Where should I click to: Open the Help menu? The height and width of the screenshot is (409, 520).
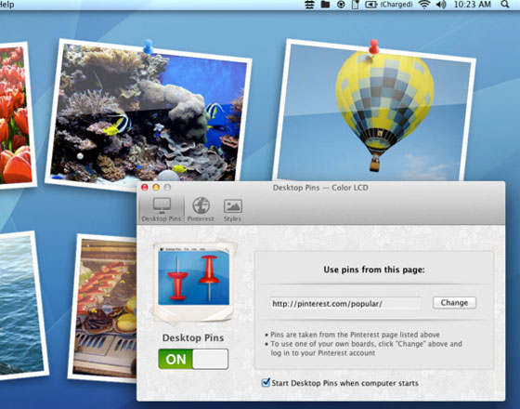pos(6,5)
